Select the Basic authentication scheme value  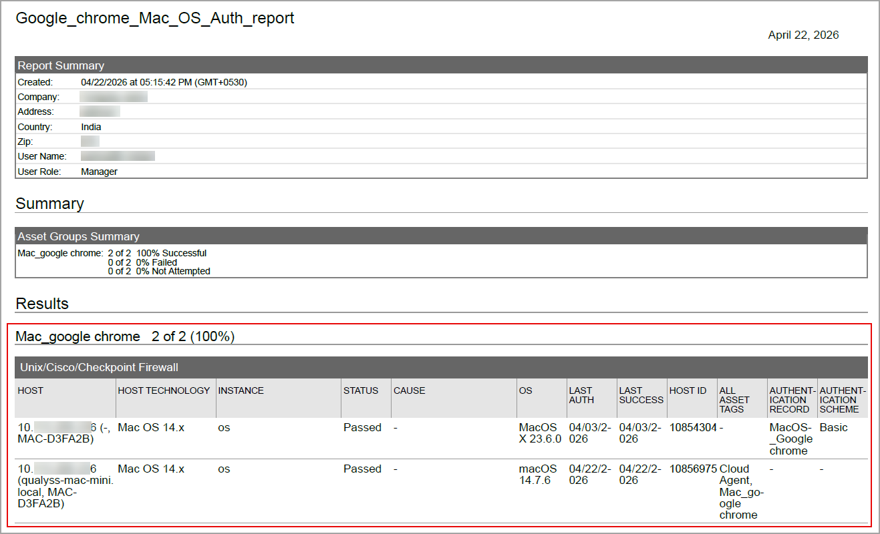tap(833, 428)
